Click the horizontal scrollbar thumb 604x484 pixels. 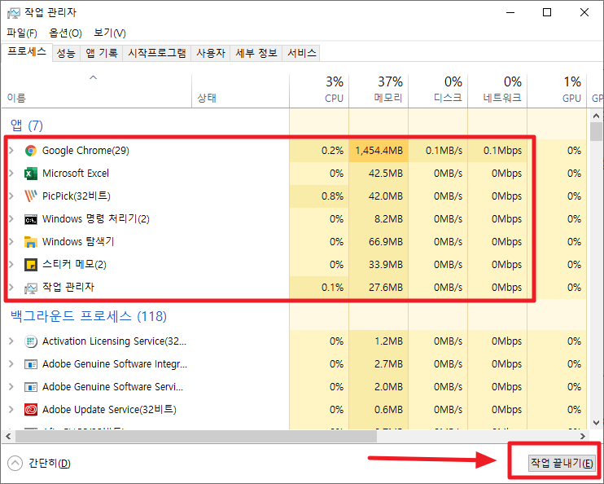pos(195,436)
